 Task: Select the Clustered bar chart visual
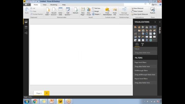coord(143,27)
